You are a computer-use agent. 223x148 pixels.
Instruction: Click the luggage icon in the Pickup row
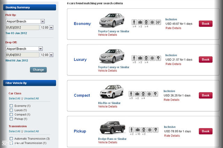pyautogui.click(x=137, y=130)
